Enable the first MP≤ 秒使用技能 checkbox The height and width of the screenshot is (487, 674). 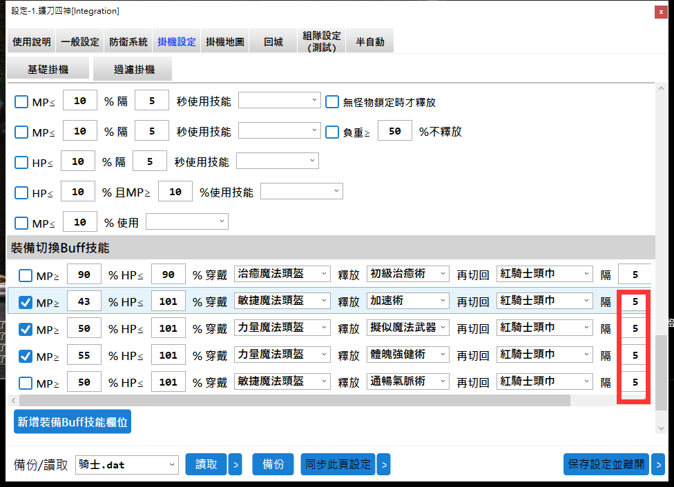tap(21, 102)
